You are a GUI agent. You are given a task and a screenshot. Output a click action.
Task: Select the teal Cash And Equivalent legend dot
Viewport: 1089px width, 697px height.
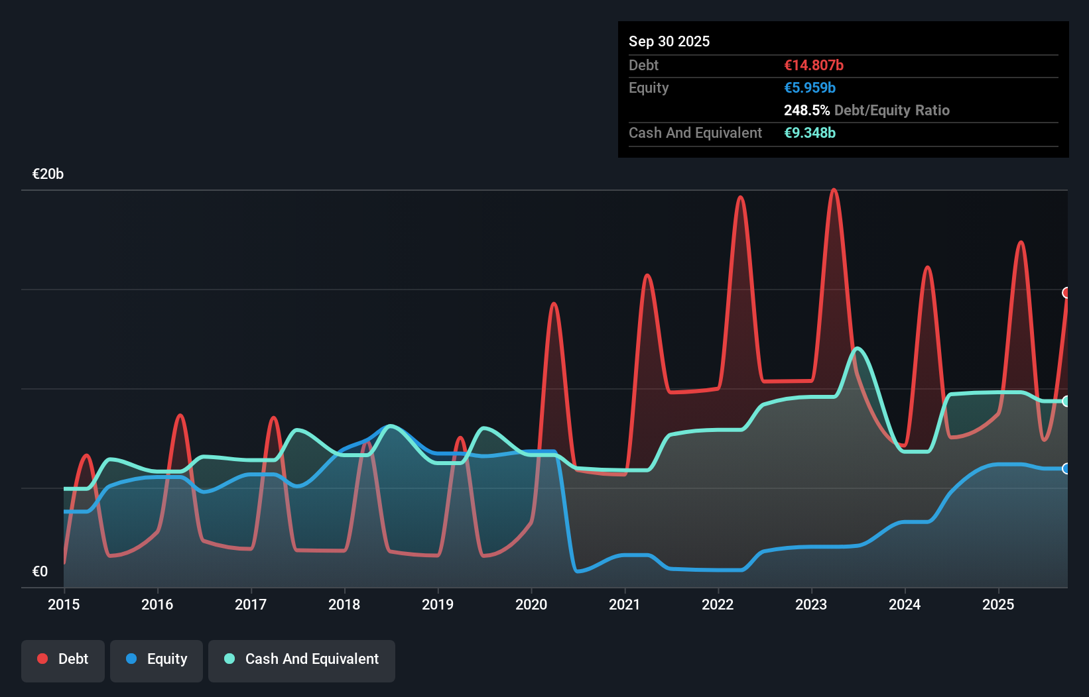coord(228,658)
